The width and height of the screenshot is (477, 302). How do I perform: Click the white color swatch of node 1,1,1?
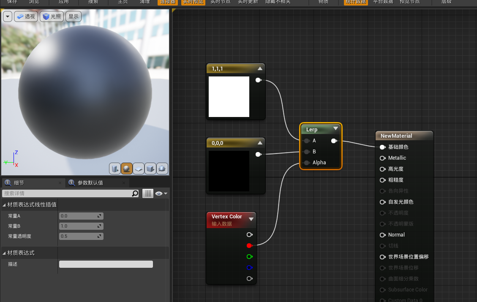(x=229, y=97)
